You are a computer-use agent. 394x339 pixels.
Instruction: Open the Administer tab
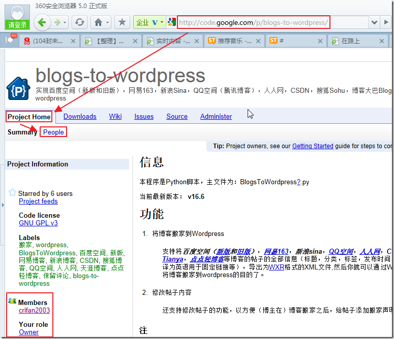coord(216,116)
